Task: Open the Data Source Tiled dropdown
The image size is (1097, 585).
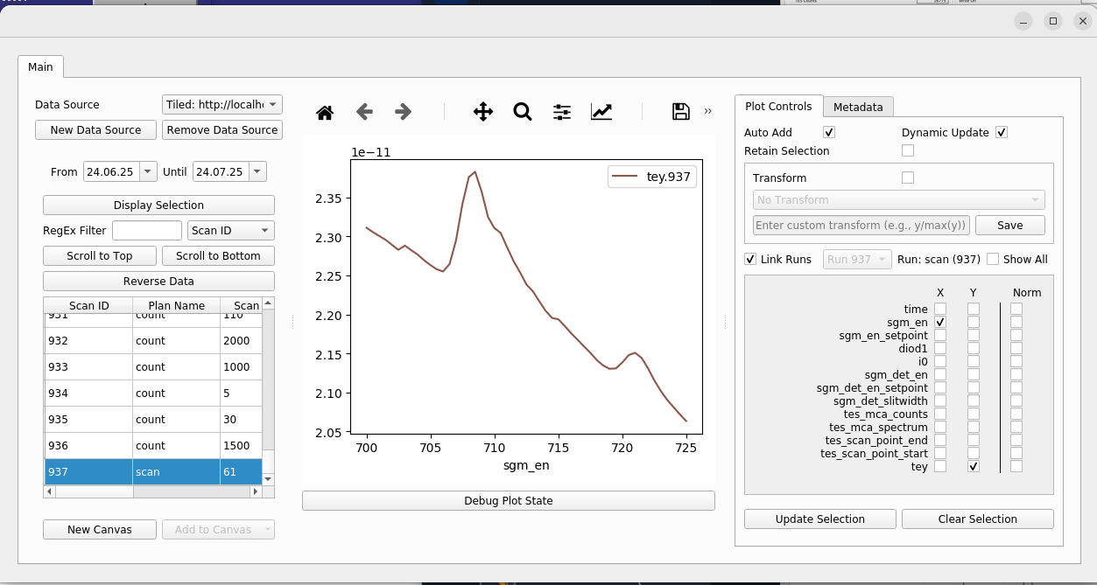Action: (222, 105)
